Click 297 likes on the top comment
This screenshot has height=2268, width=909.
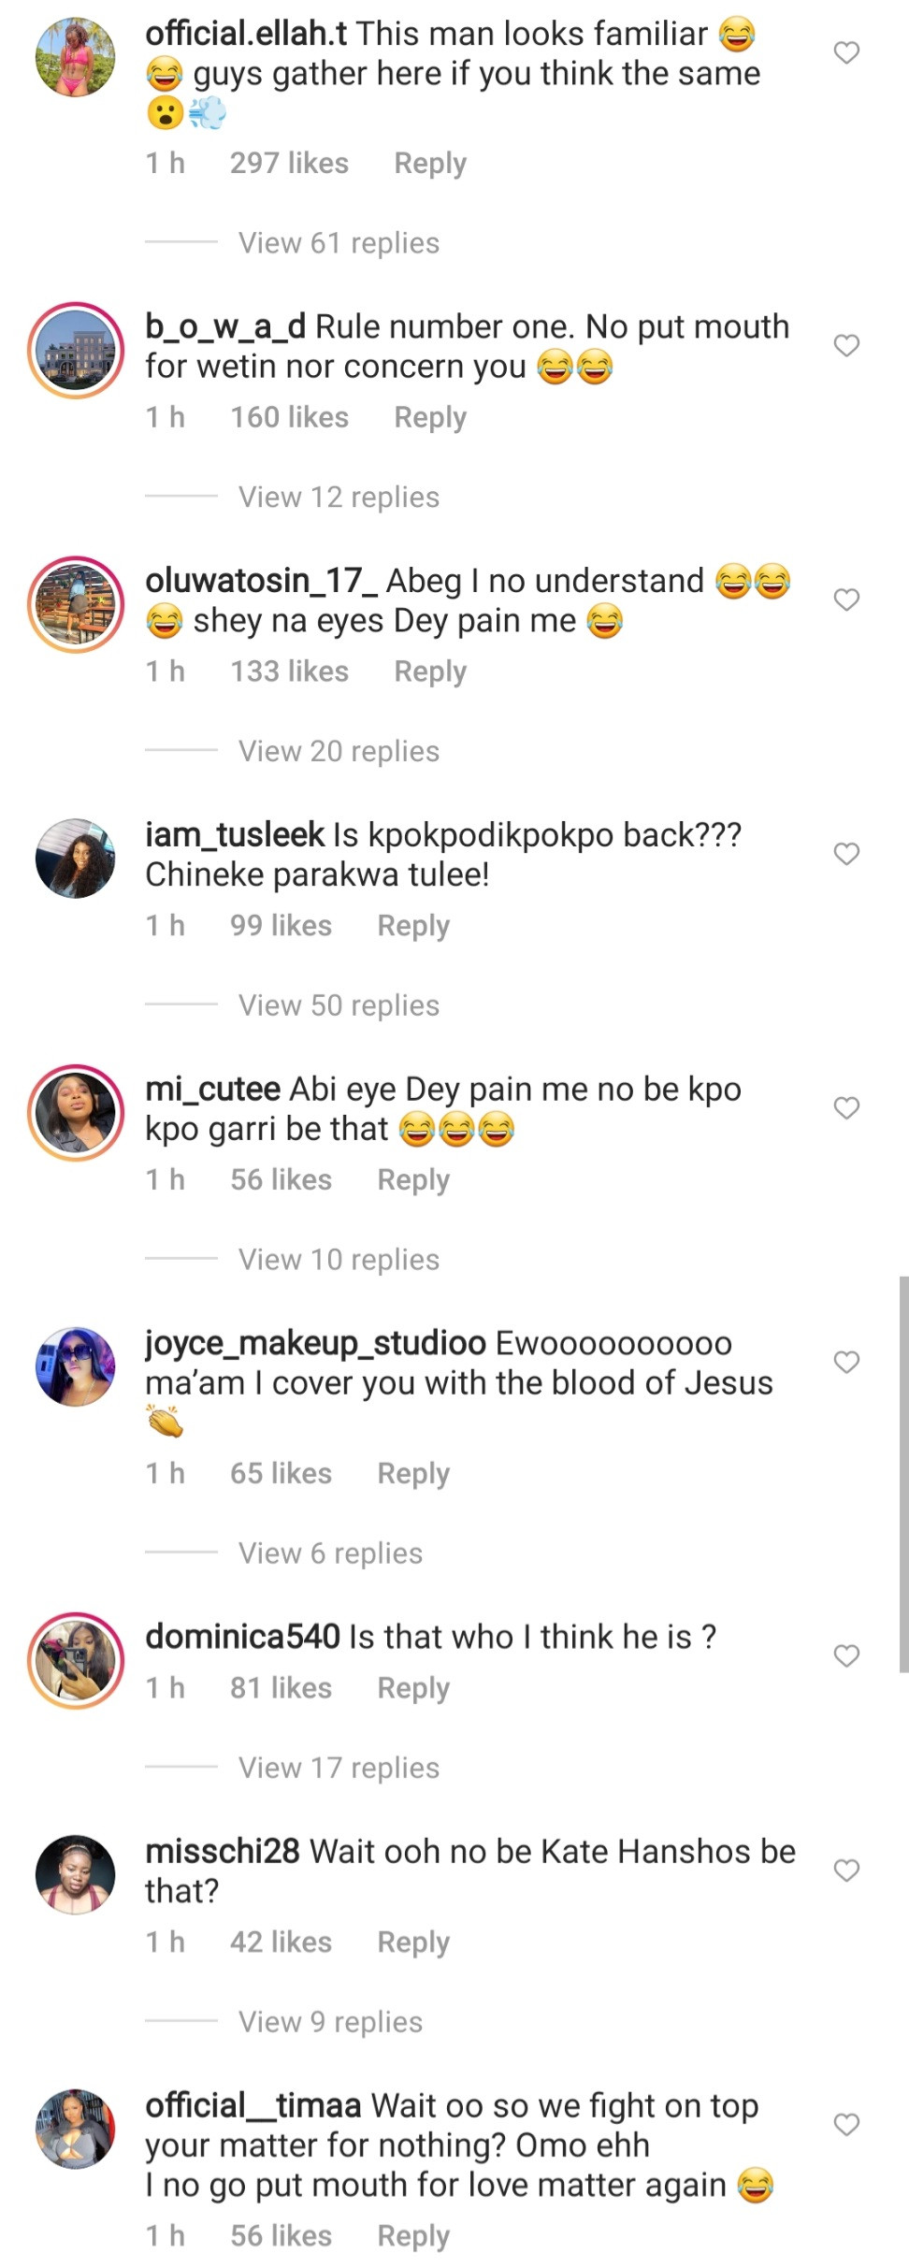click(291, 163)
